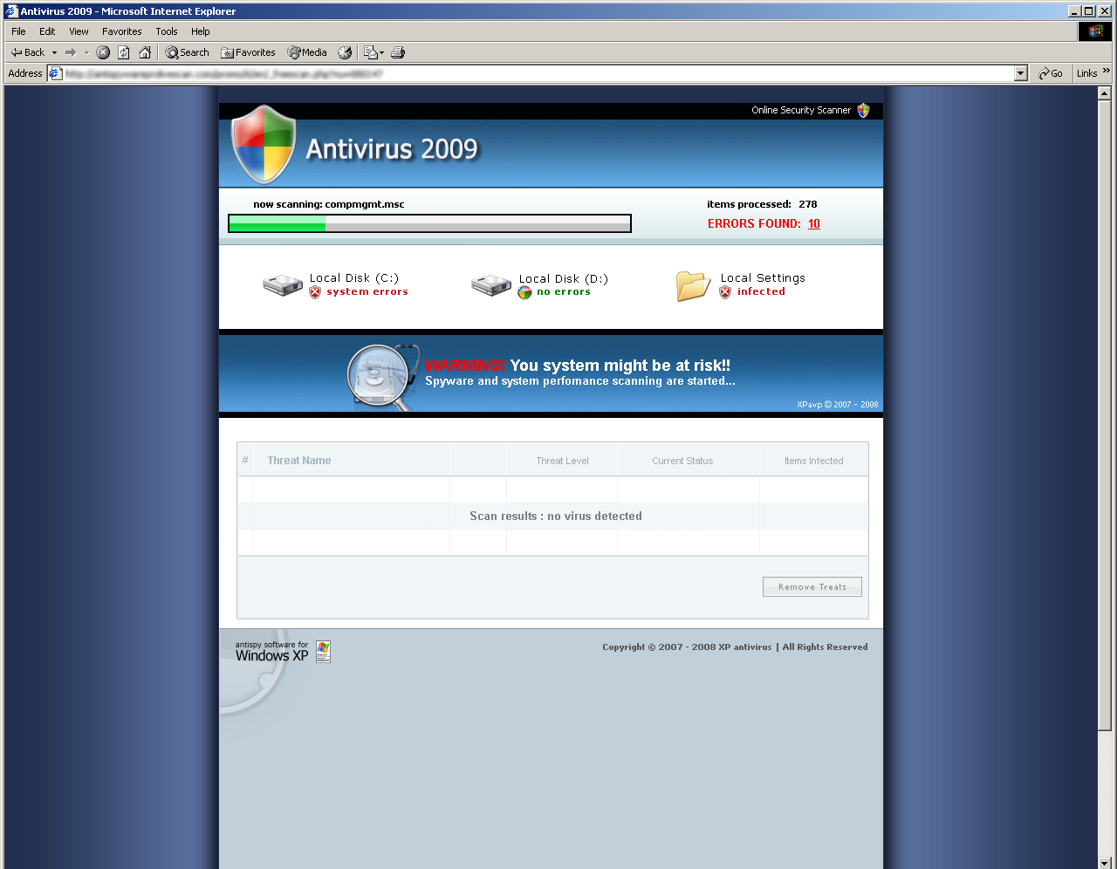The height and width of the screenshot is (869, 1117).
Task: Open the Tools menu
Action: tap(166, 31)
